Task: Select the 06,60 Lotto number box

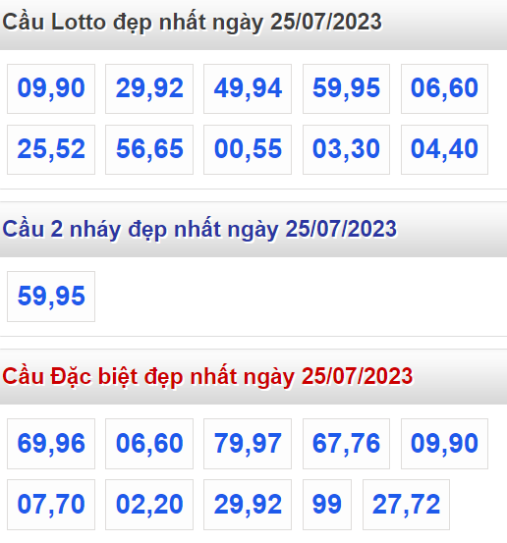Action: tap(445, 88)
